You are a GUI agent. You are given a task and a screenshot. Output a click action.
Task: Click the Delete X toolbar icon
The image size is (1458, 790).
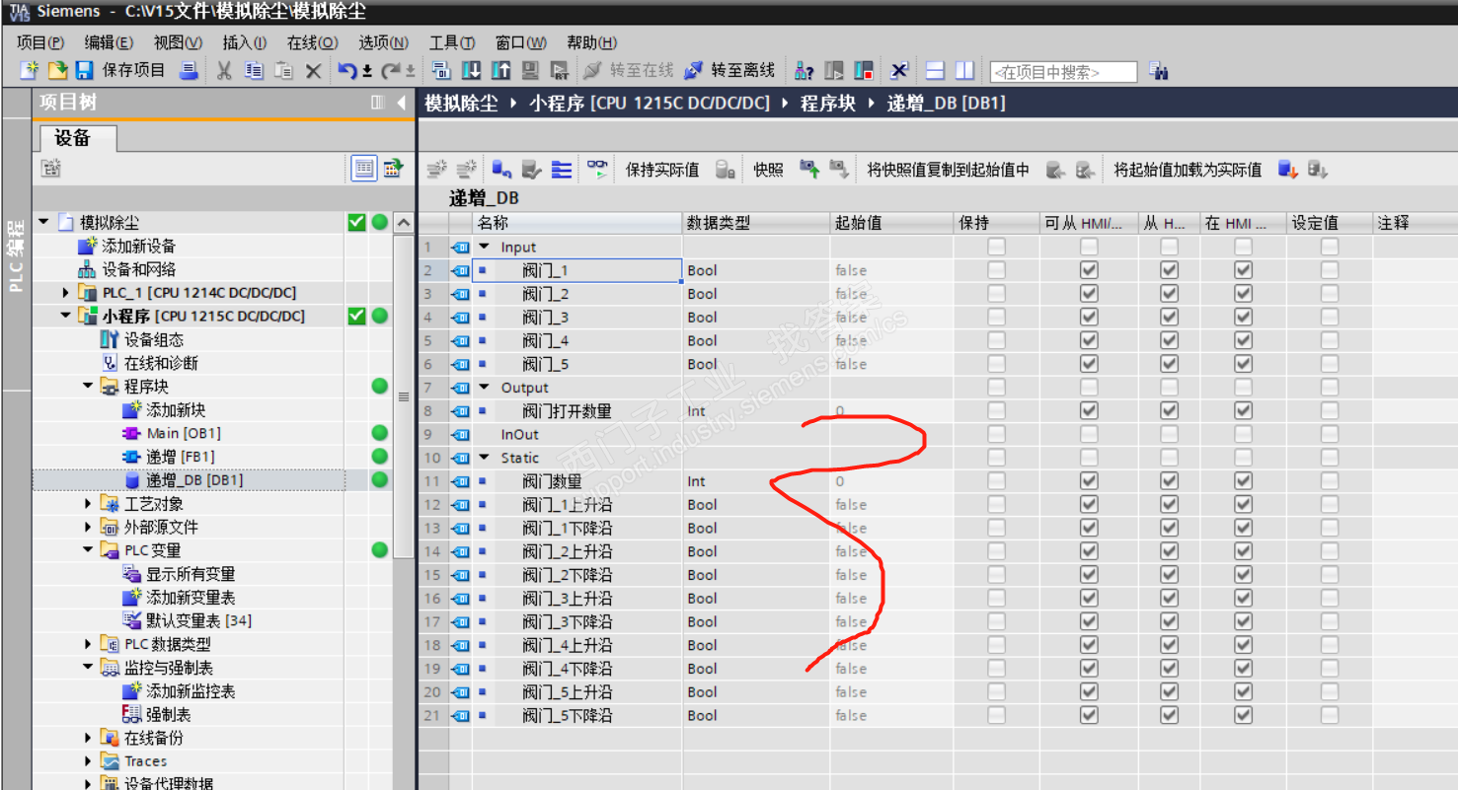[x=314, y=70]
